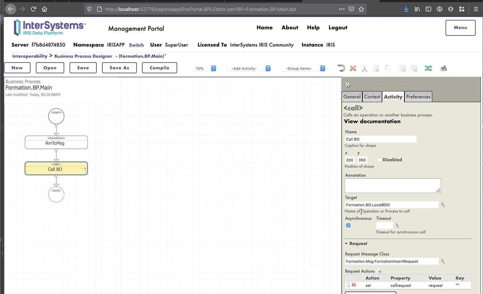Open Request Message Class finder icon
Viewport: 483px width, 294px height.
tap(443, 261)
